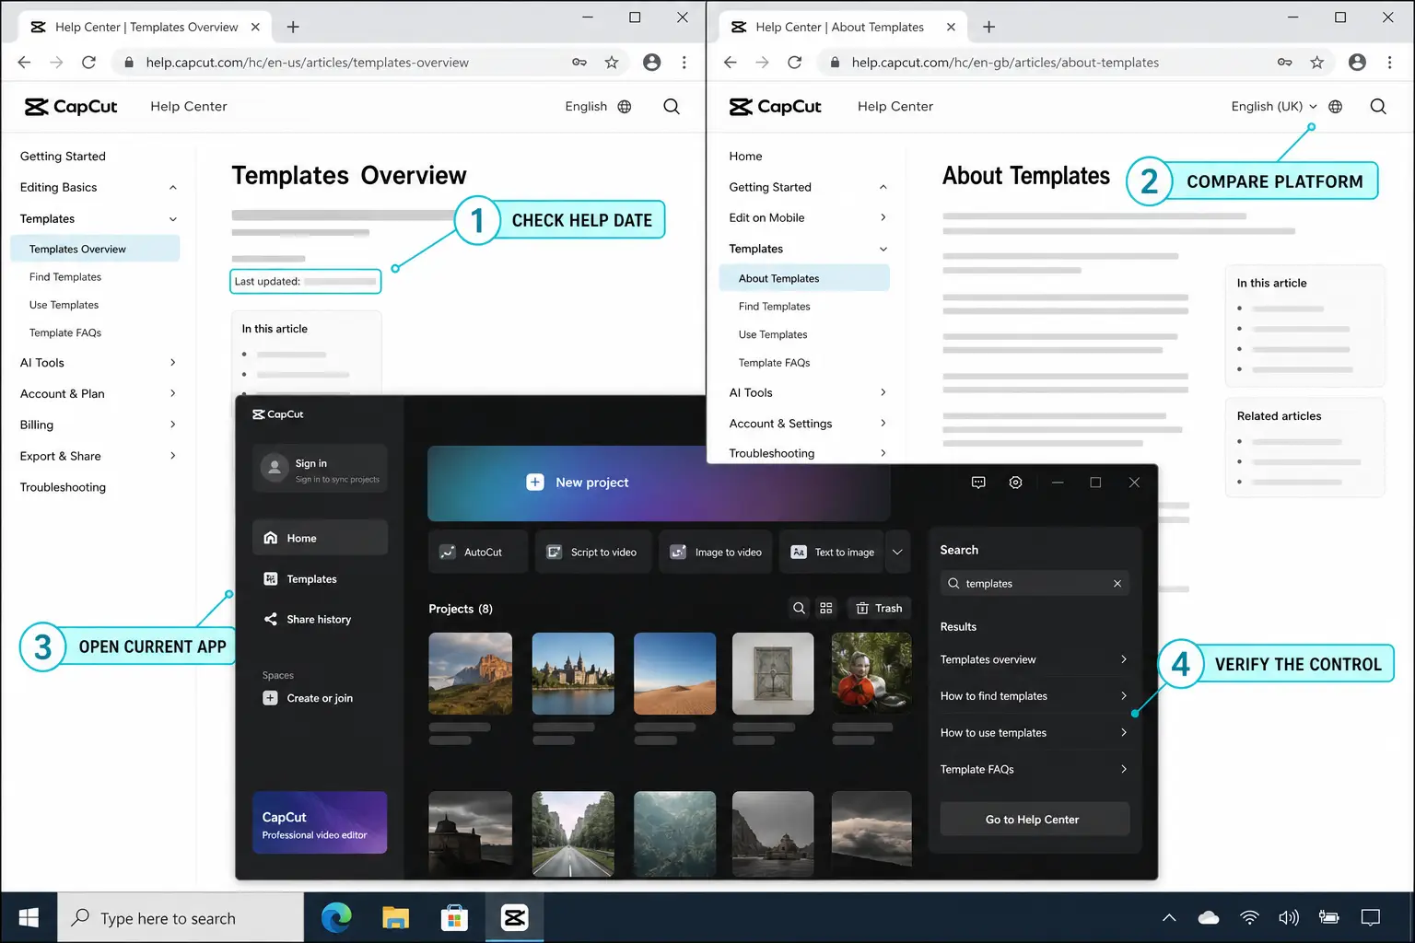Viewport: 1415px width, 943px height.
Task: Open the search icon in left Help Center
Action: pyautogui.click(x=672, y=107)
